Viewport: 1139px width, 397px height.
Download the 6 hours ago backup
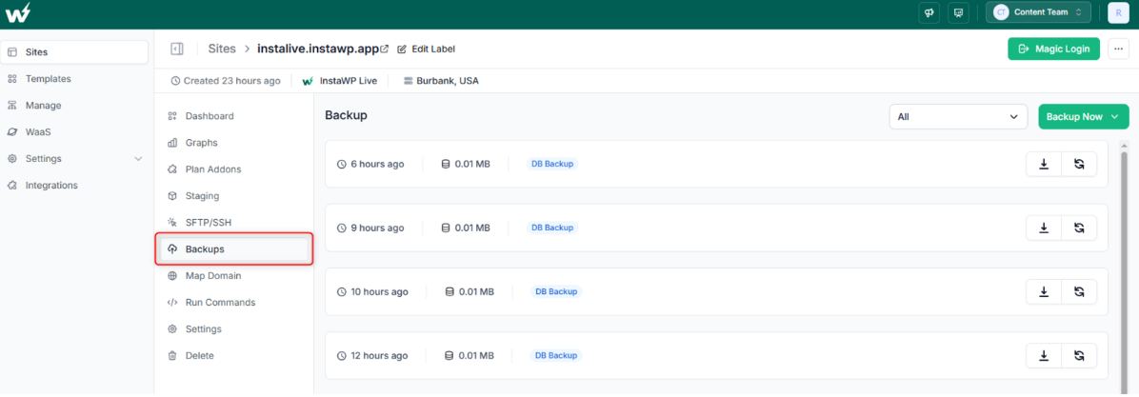pos(1044,164)
